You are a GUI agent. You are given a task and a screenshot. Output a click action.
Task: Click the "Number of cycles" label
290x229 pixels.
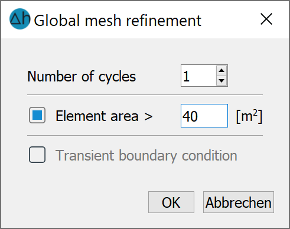coord(82,77)
